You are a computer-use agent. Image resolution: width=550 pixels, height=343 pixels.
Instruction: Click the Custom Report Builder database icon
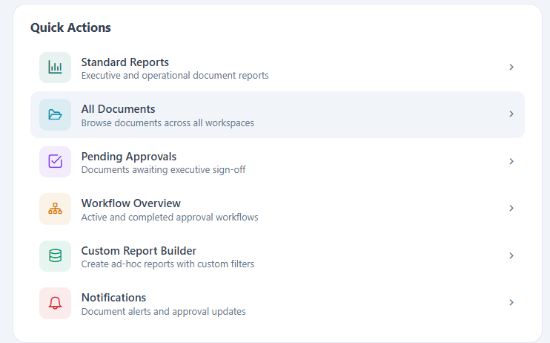[55, 256]
